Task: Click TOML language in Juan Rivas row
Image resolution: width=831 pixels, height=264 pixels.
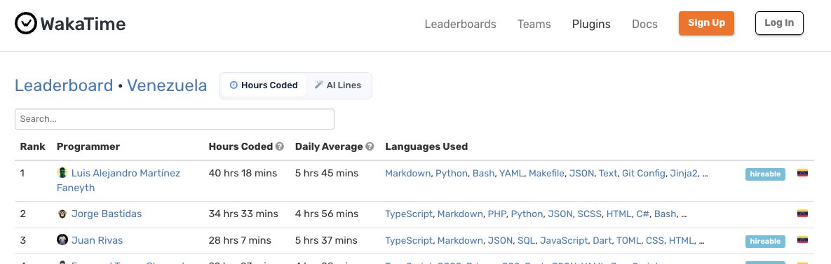Action: pyautogui.click(x=628, y=240)
